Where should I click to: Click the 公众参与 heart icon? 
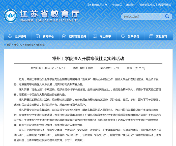click(x=123, y=36)
